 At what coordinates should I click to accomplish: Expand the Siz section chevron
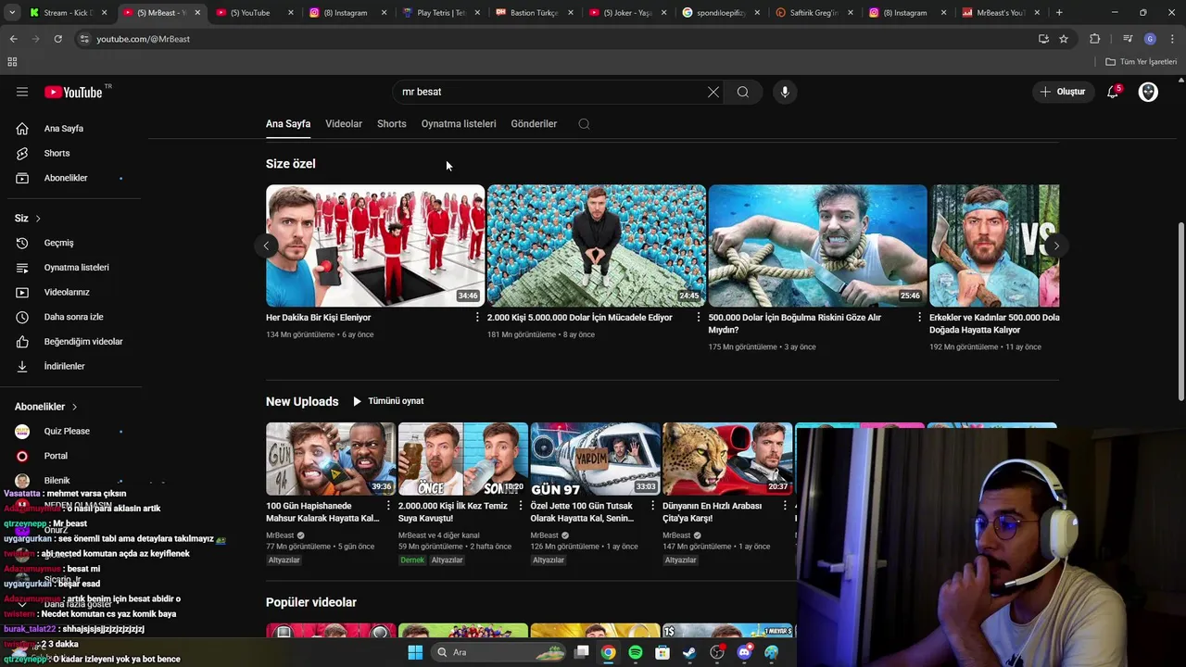click(x=38, y=219)
